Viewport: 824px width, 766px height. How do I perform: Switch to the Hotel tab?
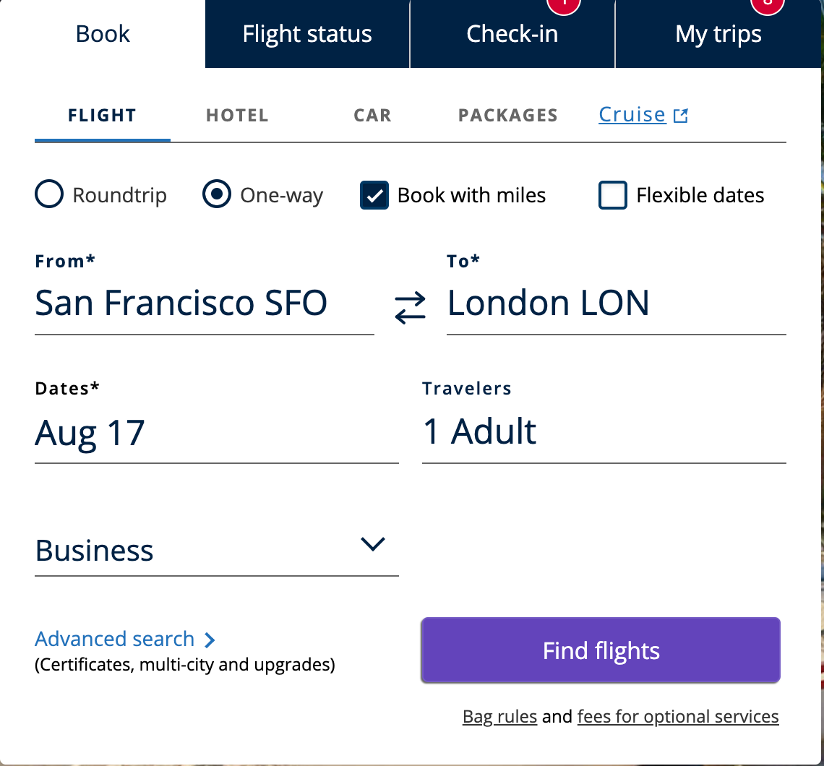coord(237,115)
